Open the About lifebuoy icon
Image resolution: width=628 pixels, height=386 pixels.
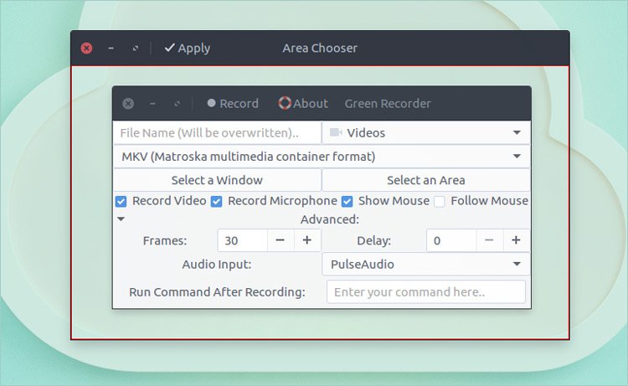285,104
